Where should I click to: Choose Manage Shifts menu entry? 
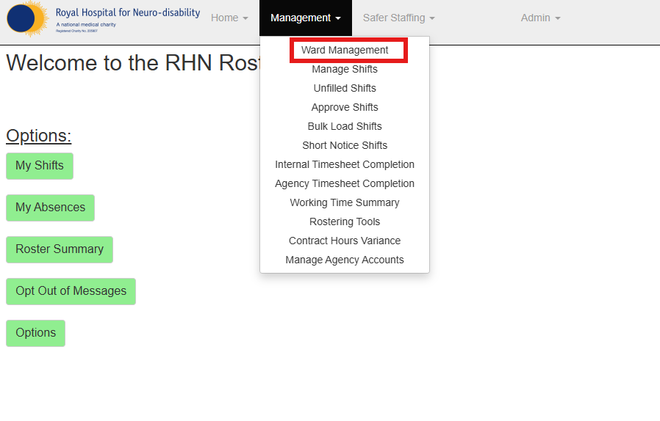pyautogui.click(x=345, y=69)
